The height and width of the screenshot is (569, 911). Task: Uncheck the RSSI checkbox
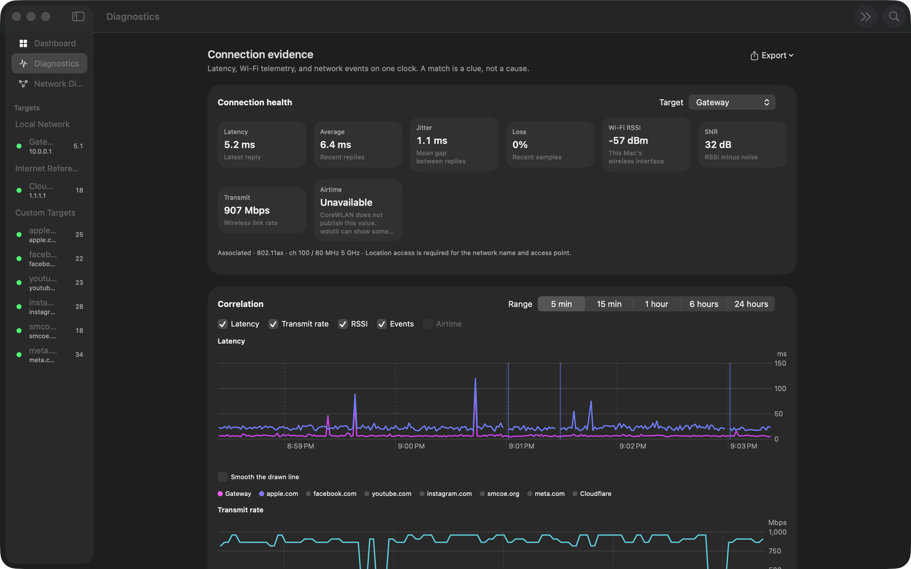coord(343,324)
